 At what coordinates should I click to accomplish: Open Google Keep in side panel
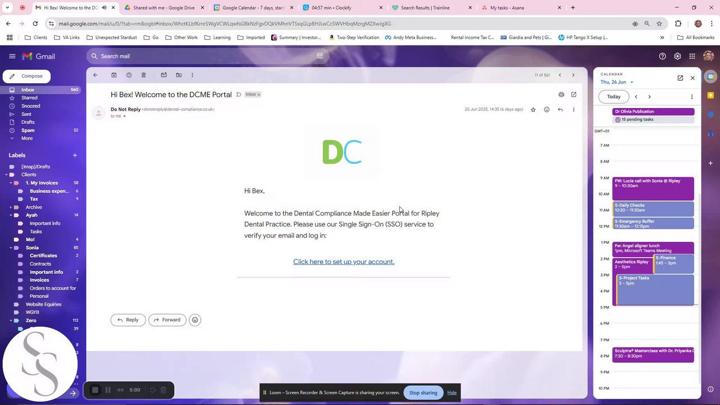710,95
